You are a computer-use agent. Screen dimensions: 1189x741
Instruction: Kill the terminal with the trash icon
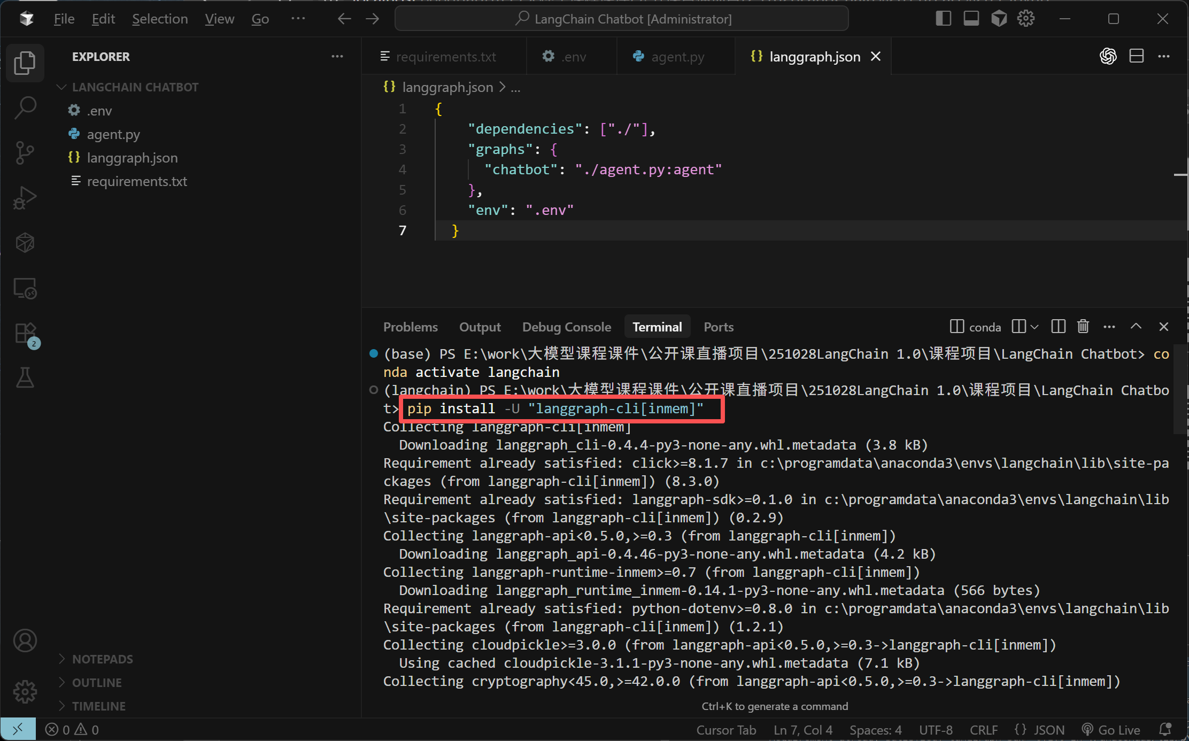(x=1083, y=326)
